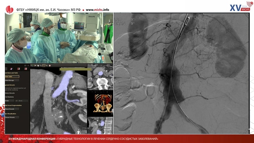Select the 3D skeleton rendering thumbnail
The image size is (254, 143).
click(100, 103)
